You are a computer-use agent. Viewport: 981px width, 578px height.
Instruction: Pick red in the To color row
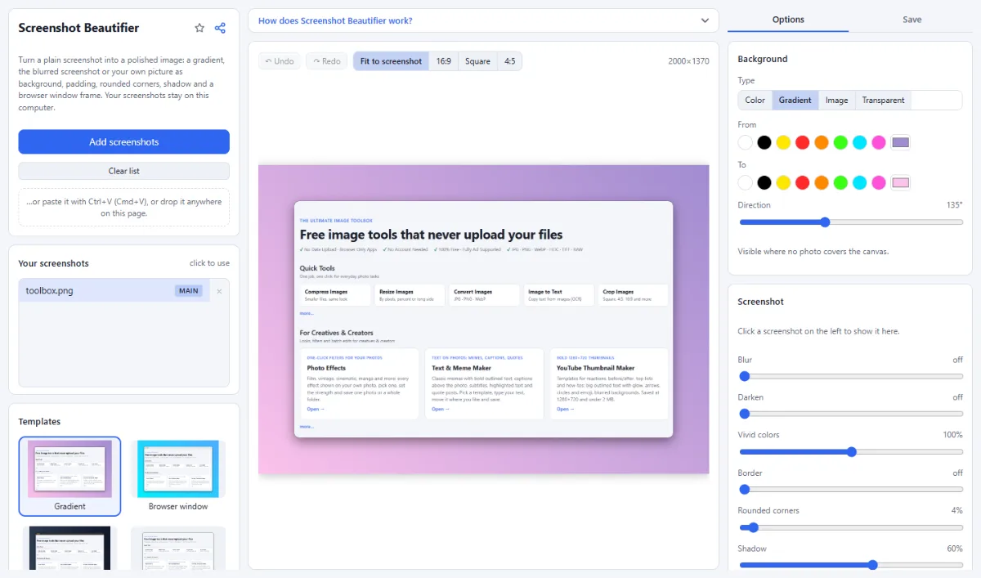pyautogui.click(x=802, y=182)
